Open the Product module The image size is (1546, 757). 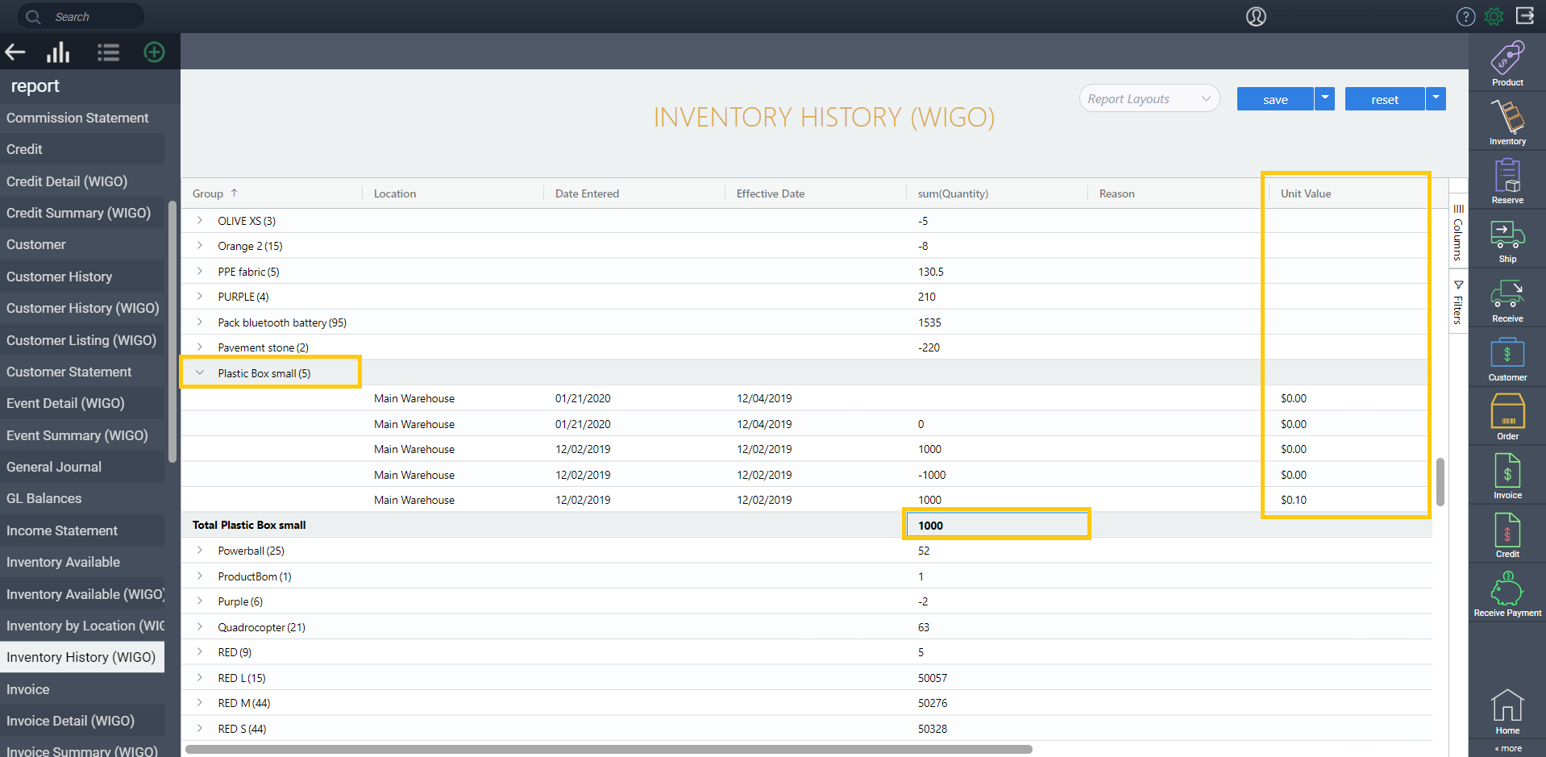[x=1507, y=63]
